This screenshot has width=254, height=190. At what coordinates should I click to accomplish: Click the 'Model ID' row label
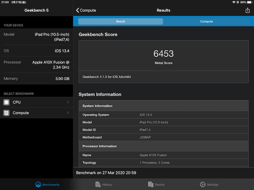[x=89, y=130]
